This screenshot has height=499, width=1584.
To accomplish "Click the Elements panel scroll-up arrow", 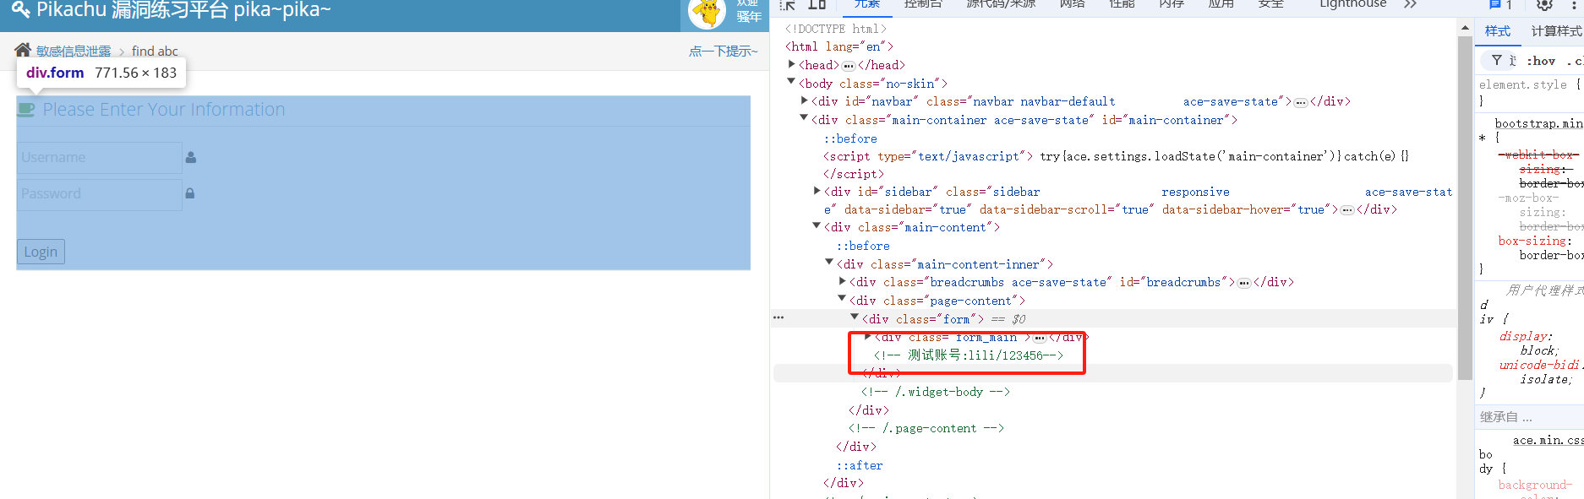I will pos(1466,29).
